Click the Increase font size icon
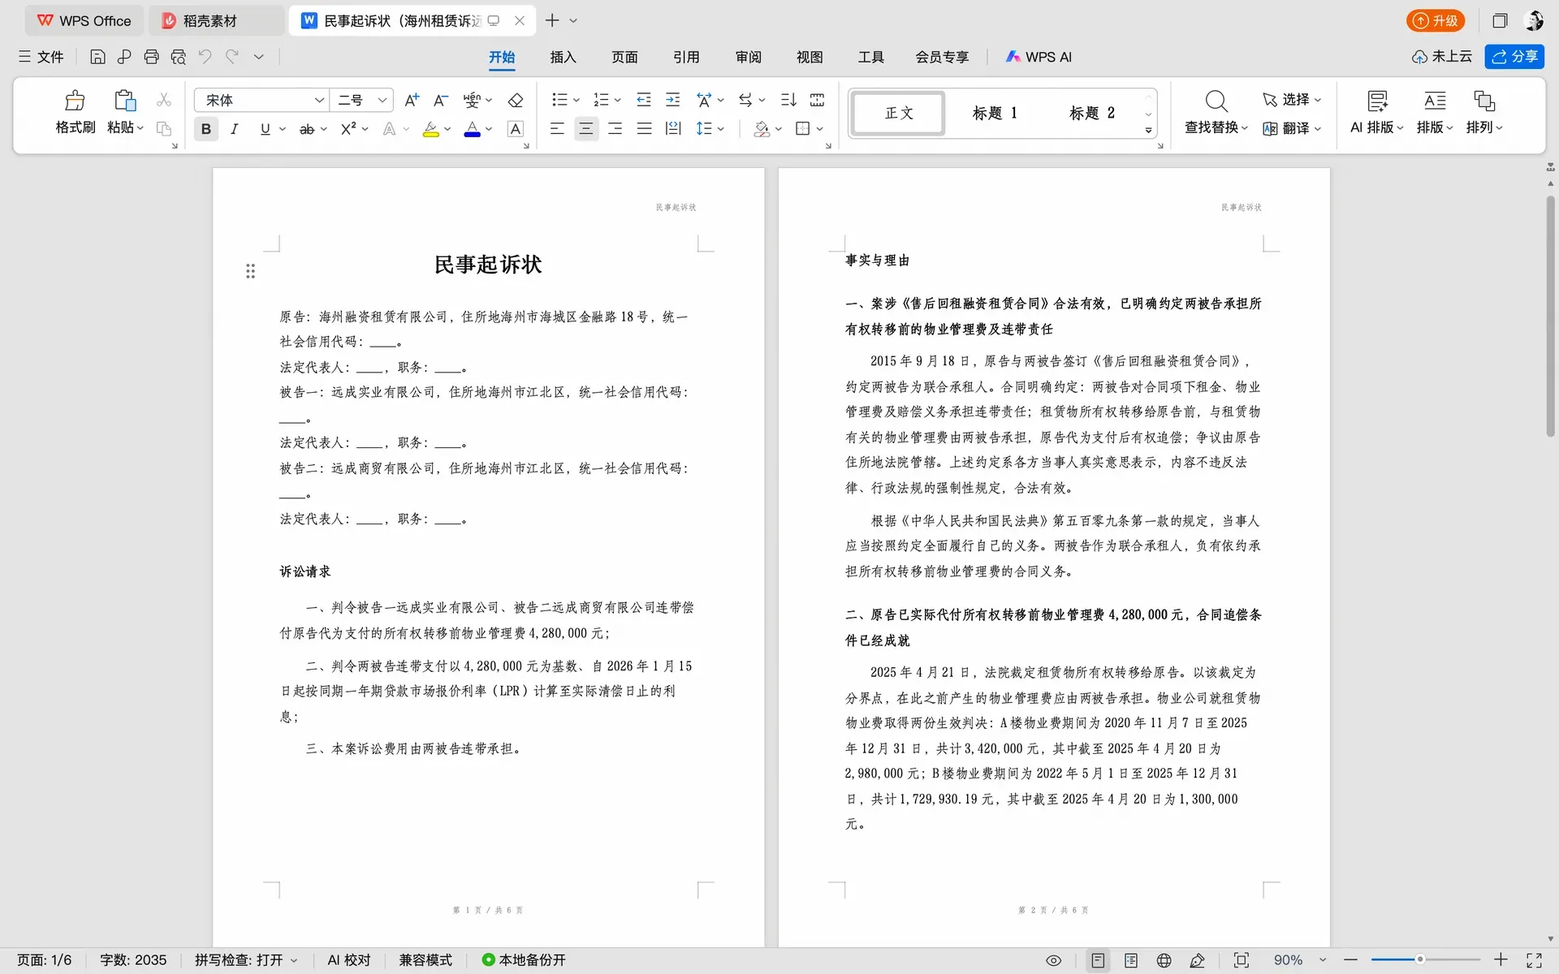Screen dimensions: 1559x974 [412, 100]
